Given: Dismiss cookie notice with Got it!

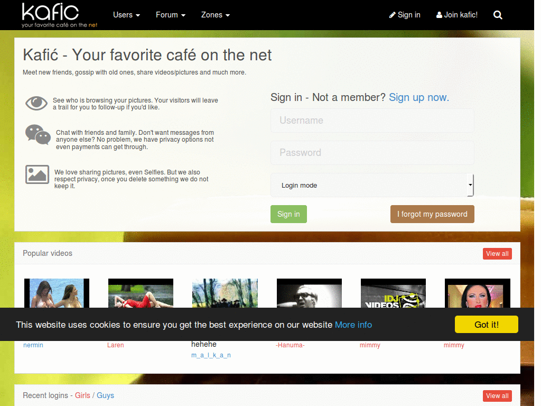Looking at the screenshot, I should [x=487, y=325].
